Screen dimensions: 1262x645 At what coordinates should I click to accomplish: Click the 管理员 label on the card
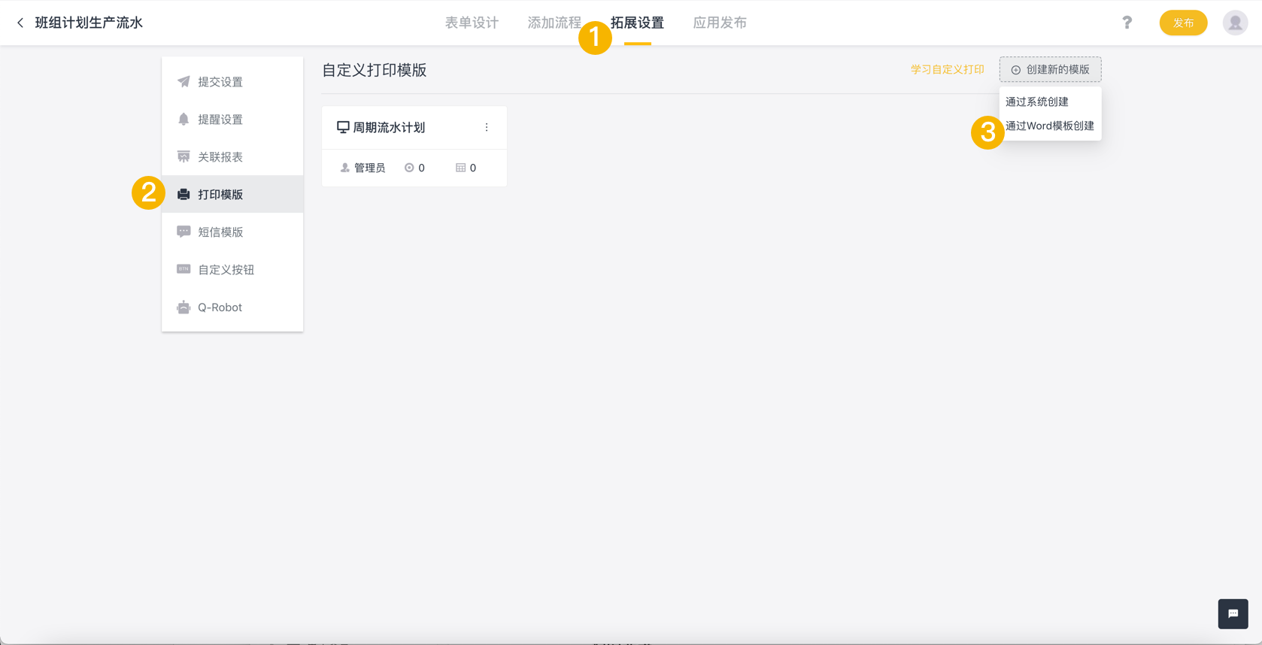(369, 168)
